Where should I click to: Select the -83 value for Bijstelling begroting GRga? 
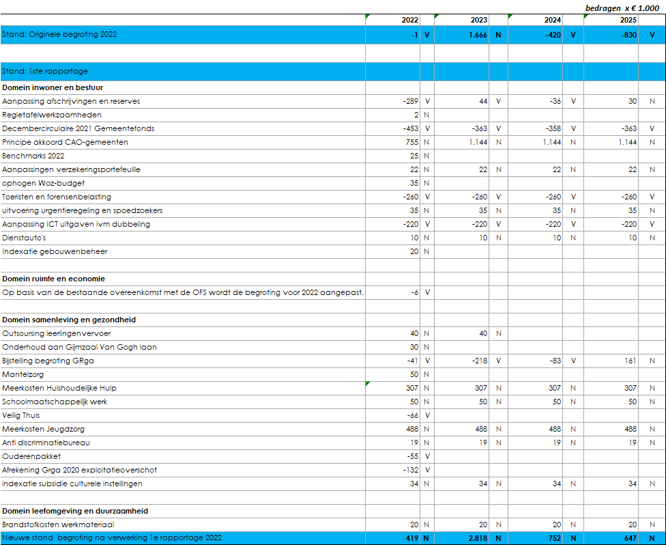[555, 361]
